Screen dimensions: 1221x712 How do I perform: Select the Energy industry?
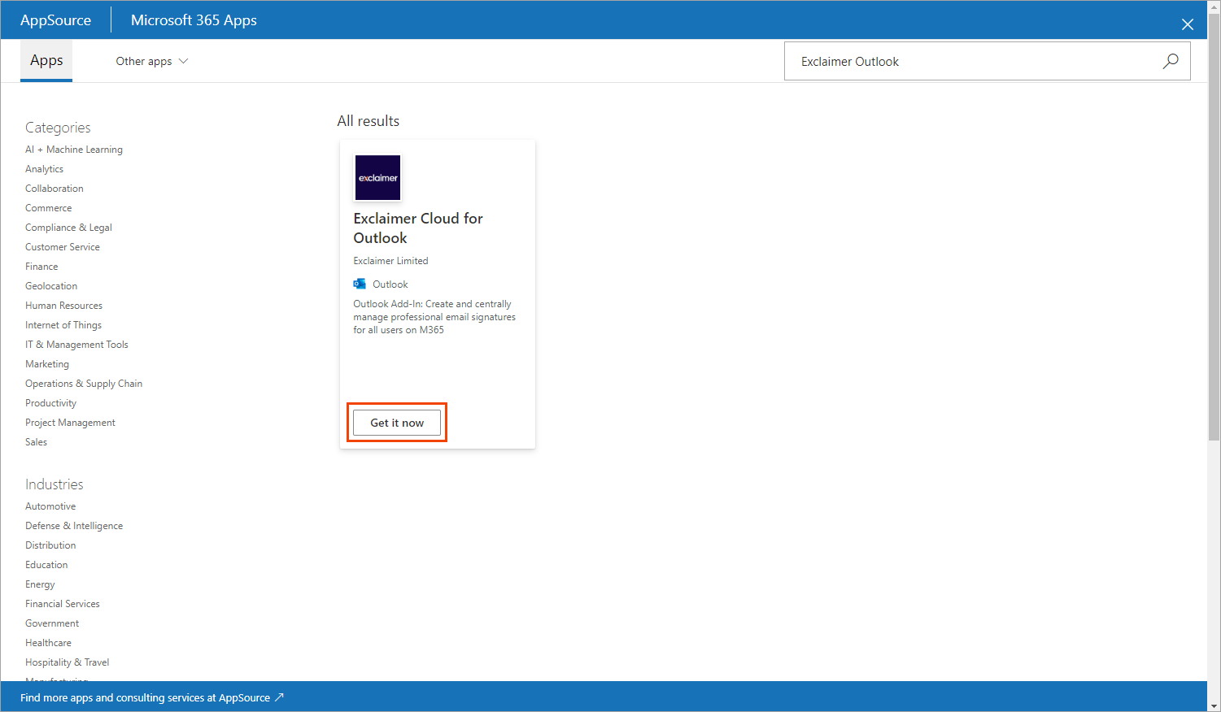click(40, 584)
